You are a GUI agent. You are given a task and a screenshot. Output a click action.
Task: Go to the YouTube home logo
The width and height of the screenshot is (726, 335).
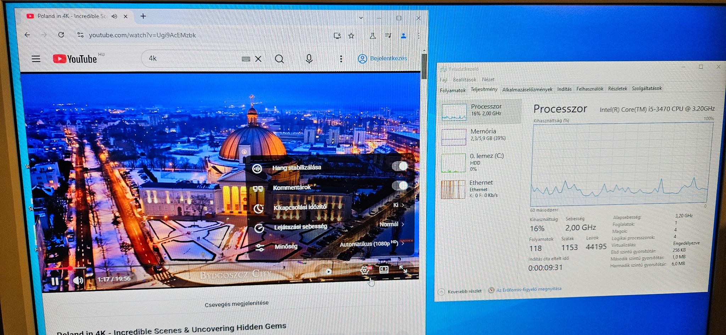pyautogui.click(x=75, y=59)
